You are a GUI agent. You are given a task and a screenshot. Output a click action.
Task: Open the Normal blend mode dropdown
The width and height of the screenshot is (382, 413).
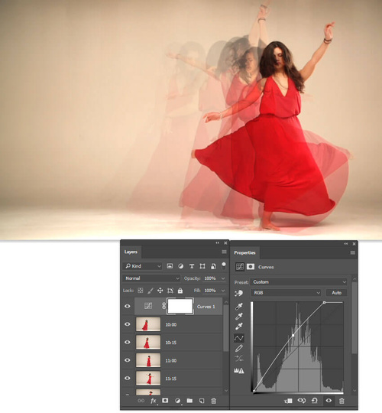pyautogui.click(x=151, y=278)
